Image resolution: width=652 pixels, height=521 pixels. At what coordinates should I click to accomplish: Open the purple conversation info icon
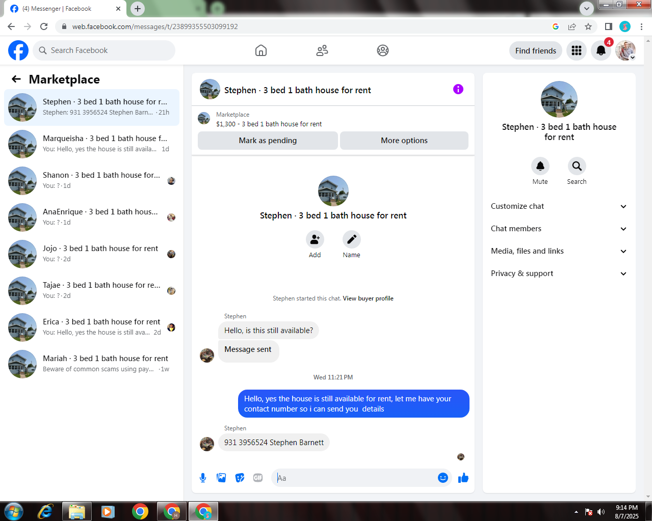pos(458,89)
